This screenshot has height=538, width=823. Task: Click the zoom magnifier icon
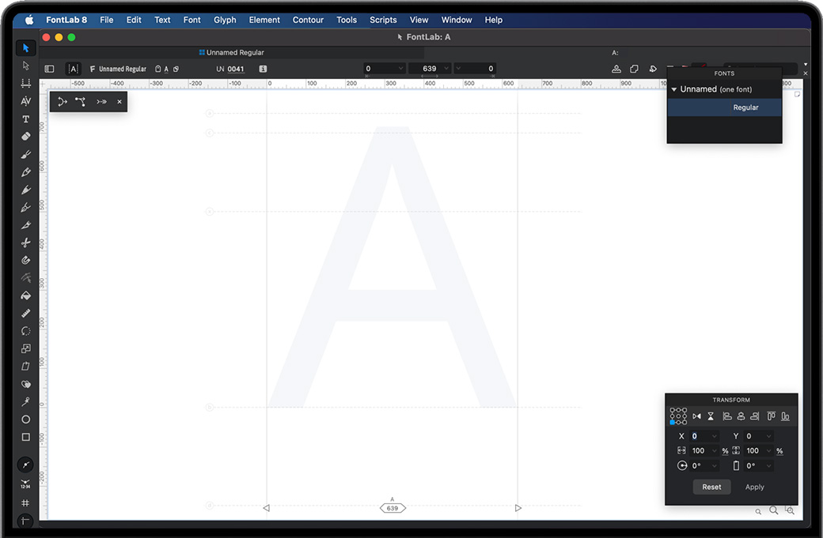tap(774, 510)
